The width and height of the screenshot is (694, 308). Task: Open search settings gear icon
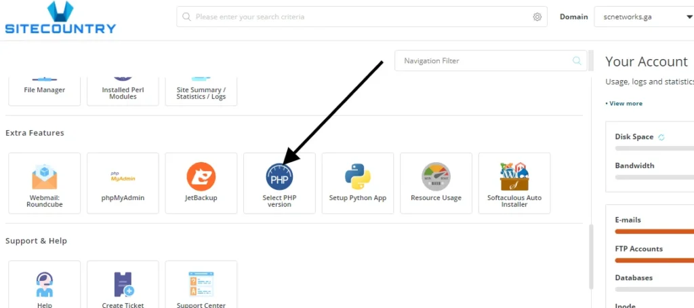(537, 17)
